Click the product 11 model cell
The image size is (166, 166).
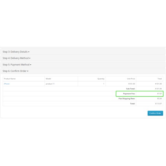click(50, 84)
